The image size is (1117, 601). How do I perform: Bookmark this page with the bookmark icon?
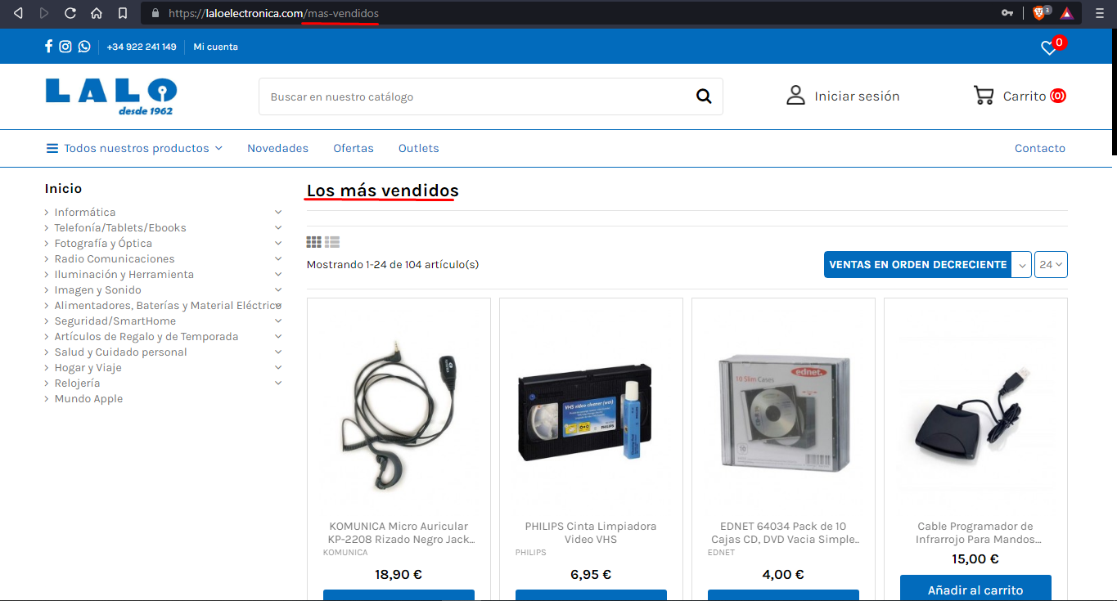click(x=123, y=13)
